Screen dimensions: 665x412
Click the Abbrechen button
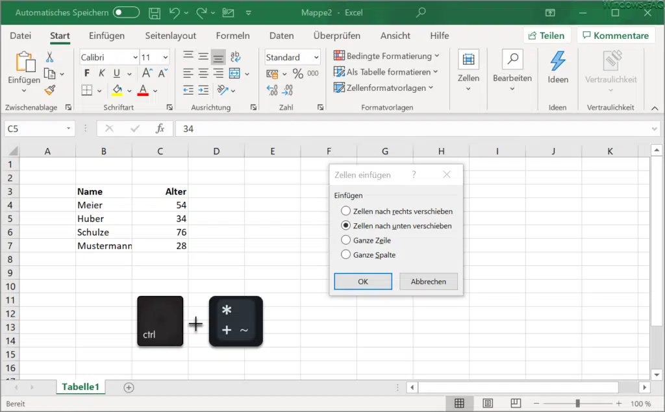click(429, 281)
